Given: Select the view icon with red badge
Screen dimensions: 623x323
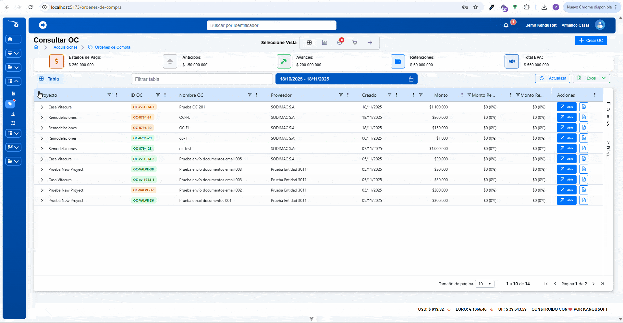Looking at the screenshot, I should point(340,42).
